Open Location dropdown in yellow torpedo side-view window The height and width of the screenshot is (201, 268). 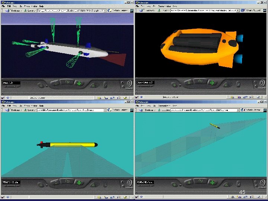tap(105, 110)
